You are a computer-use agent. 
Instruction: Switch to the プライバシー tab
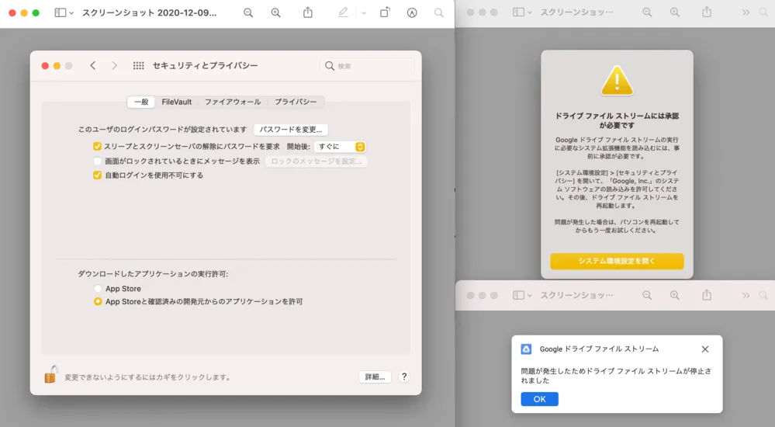point(296,102)
